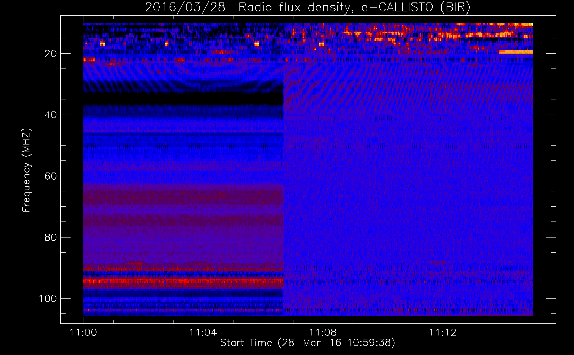Click the 60 MHz frequency tick label

coord(51,176)
